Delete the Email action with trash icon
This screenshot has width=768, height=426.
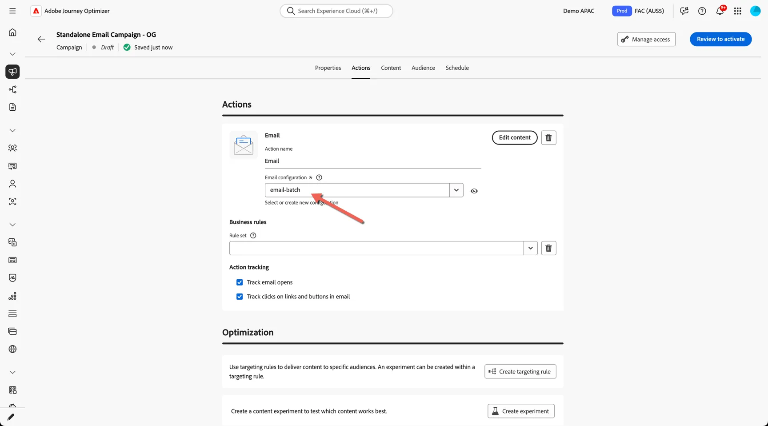pos(548,137)
